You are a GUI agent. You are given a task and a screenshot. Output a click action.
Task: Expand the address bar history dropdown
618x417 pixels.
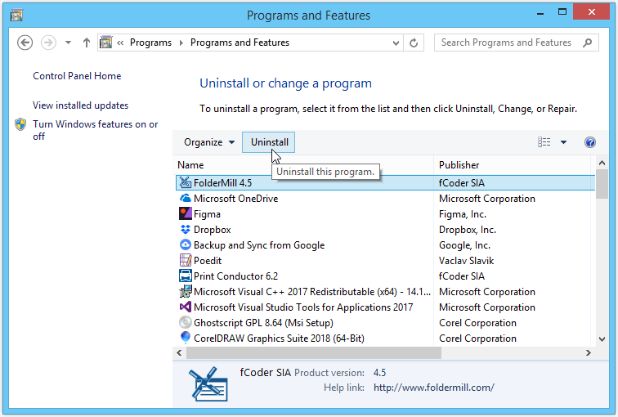[x=396, y=43]
